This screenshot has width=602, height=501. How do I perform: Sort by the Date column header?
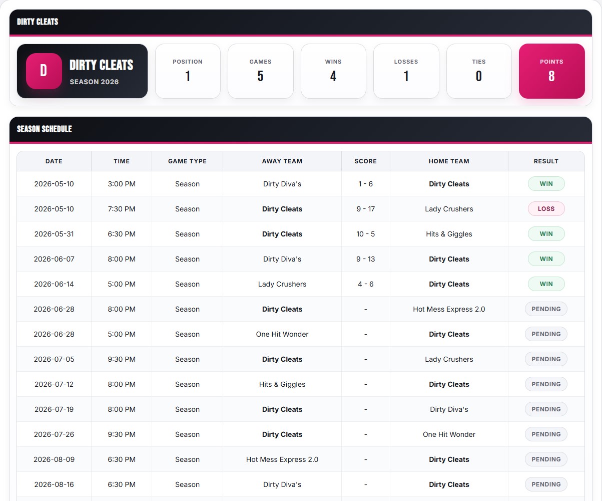point(54,161)
